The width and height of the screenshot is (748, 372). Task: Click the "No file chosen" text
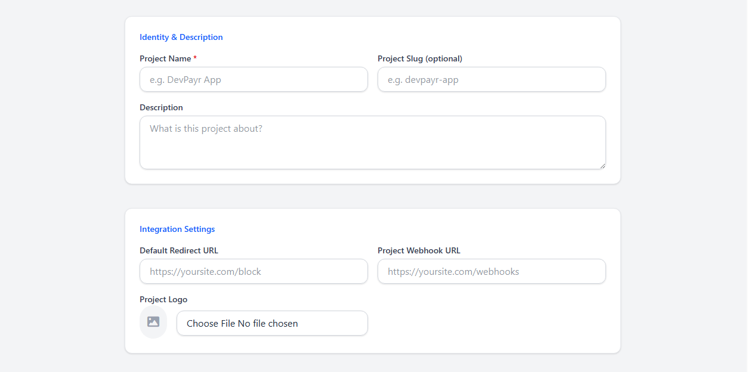point(268,324)
